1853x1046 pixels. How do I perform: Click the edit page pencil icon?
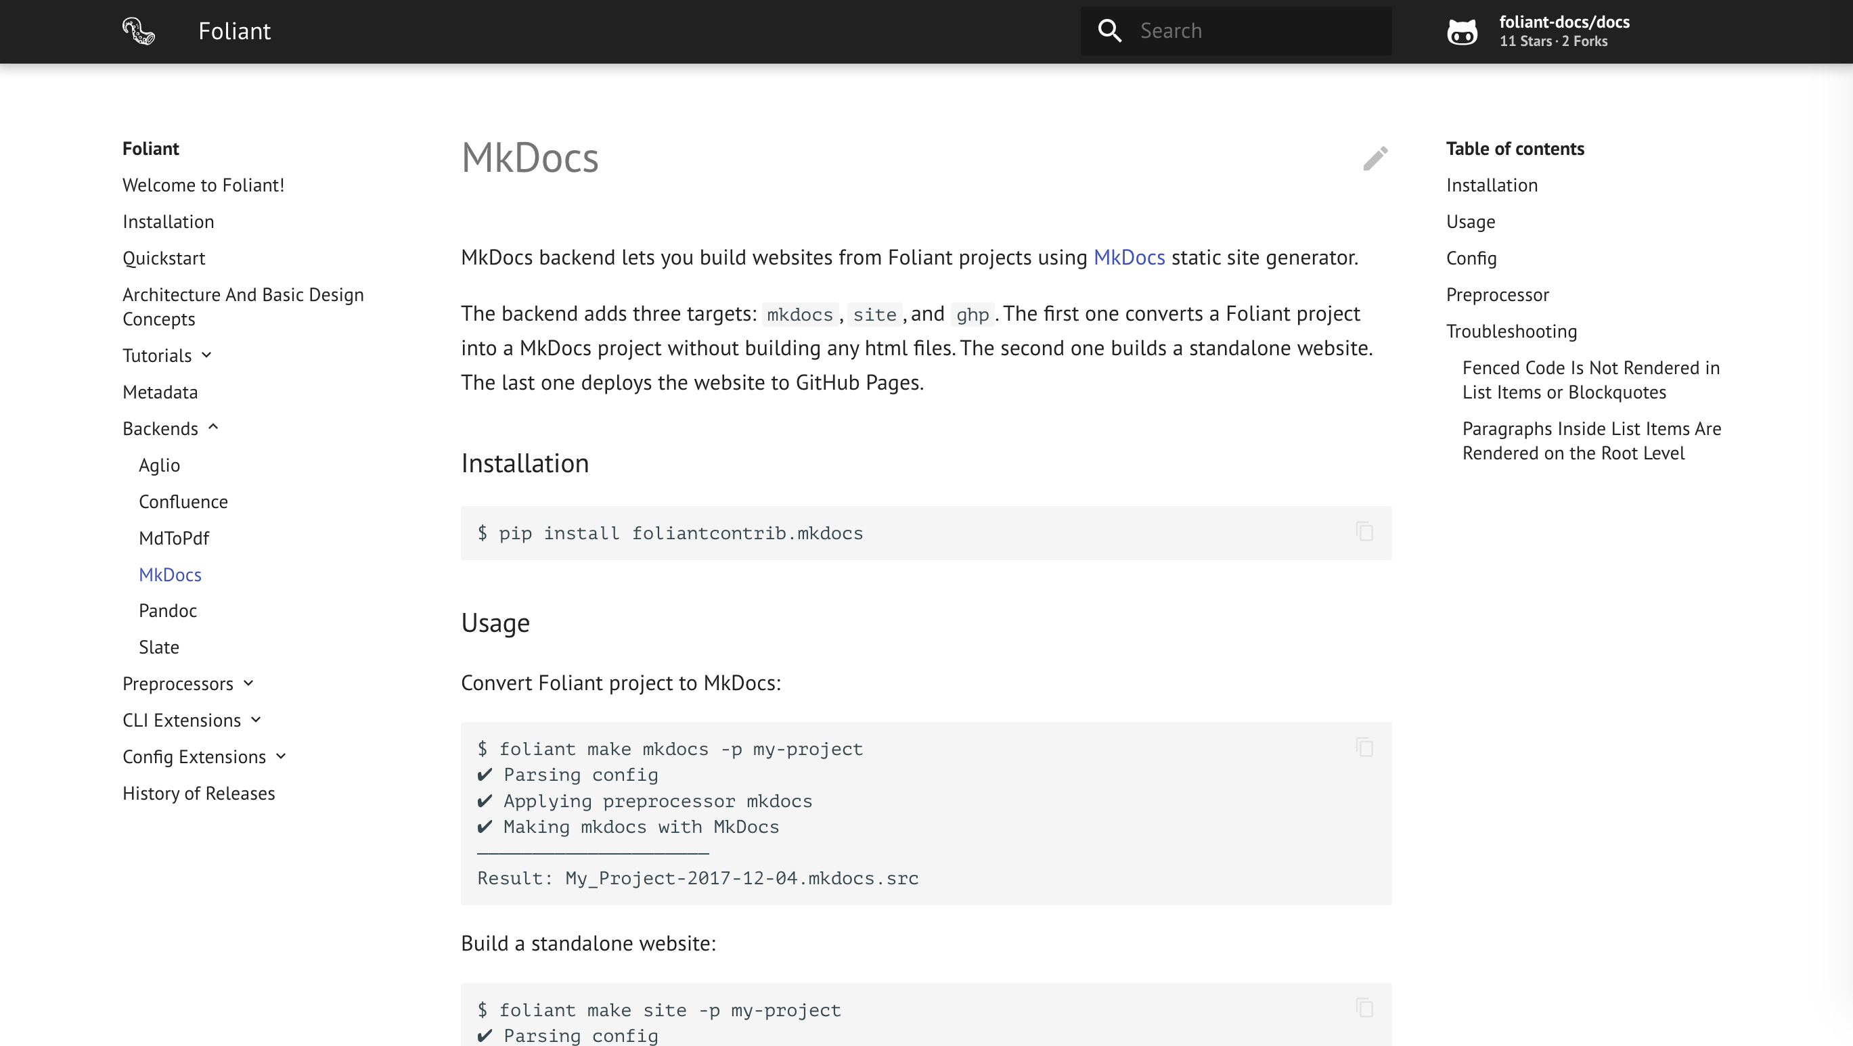(x=1375, y=158)
